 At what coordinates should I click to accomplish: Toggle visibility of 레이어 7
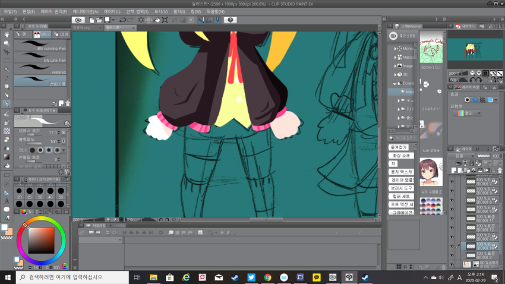pyautogui.click(x=452, y=182)
